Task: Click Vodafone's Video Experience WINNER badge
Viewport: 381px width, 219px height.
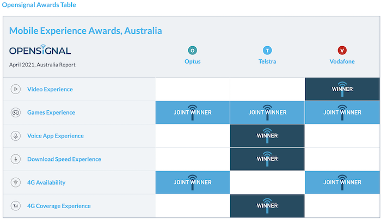Action: point(342,89)
